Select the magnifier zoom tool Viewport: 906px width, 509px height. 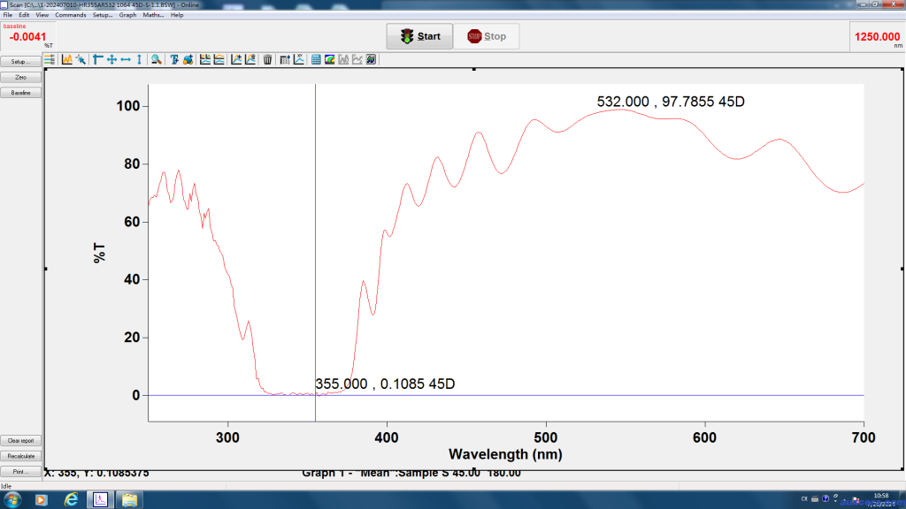156,60
